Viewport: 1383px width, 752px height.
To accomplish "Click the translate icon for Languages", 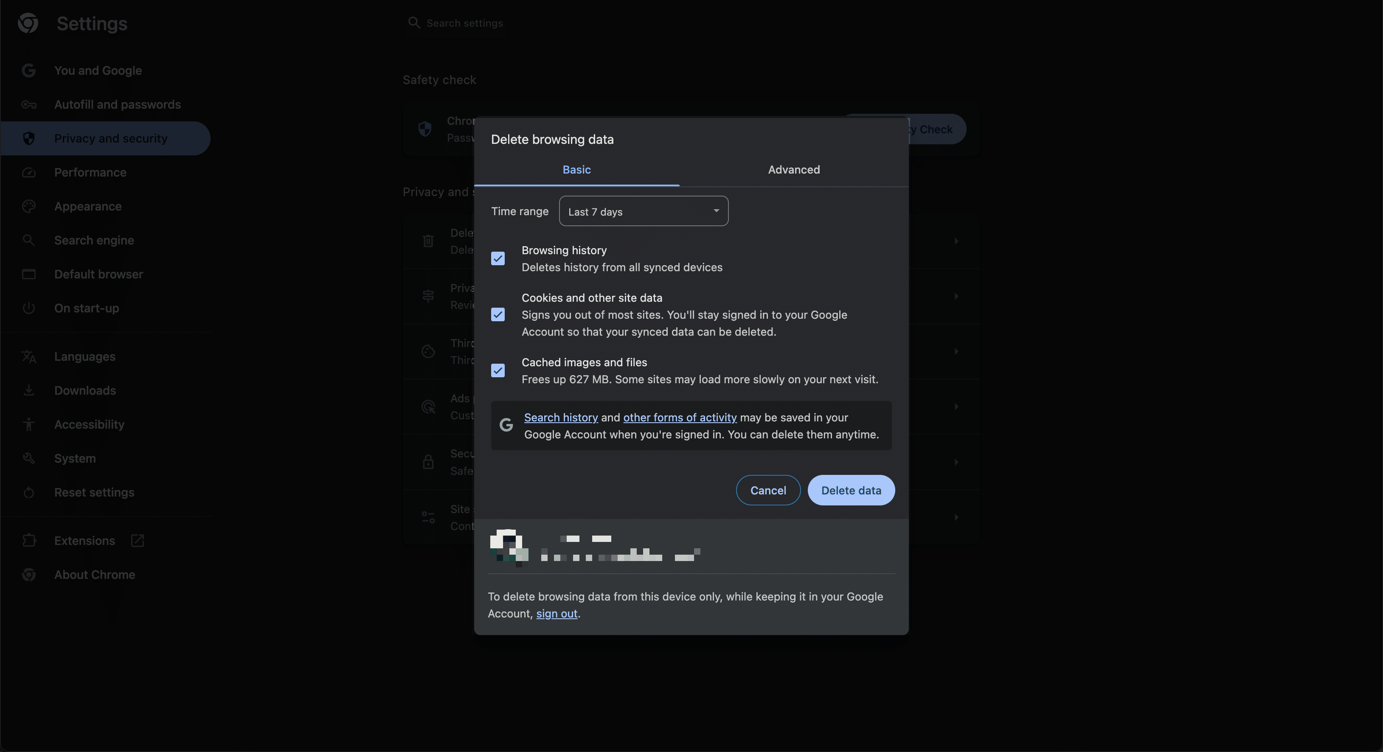I will [29, 356].
